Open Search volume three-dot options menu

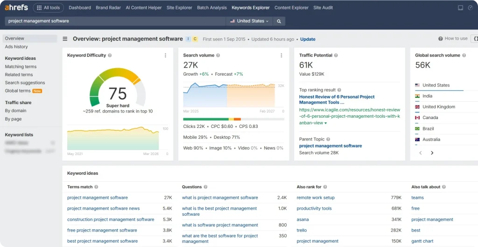[281, 55]
